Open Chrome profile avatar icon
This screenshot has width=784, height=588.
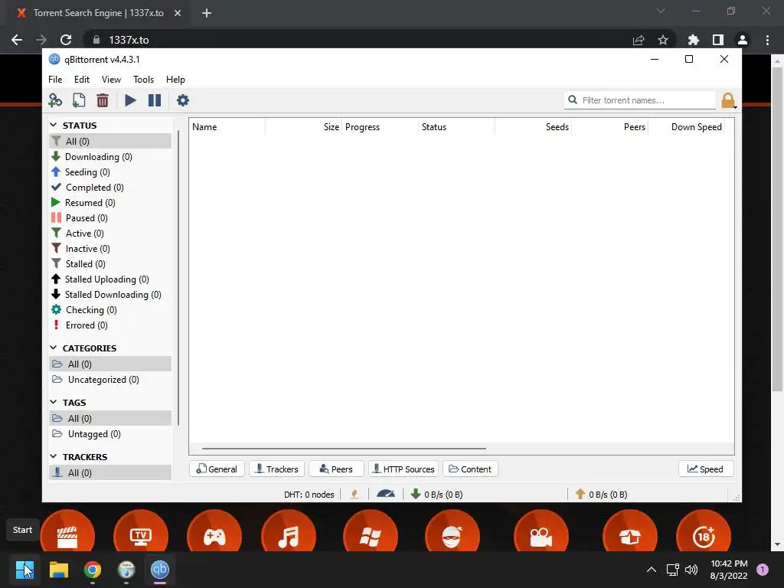coord(743,40)
